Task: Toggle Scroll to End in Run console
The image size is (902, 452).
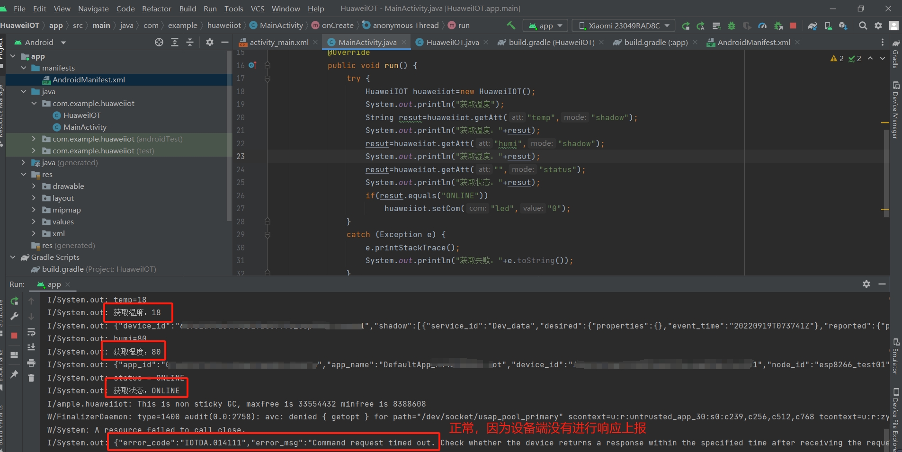Action: [31, 347]
